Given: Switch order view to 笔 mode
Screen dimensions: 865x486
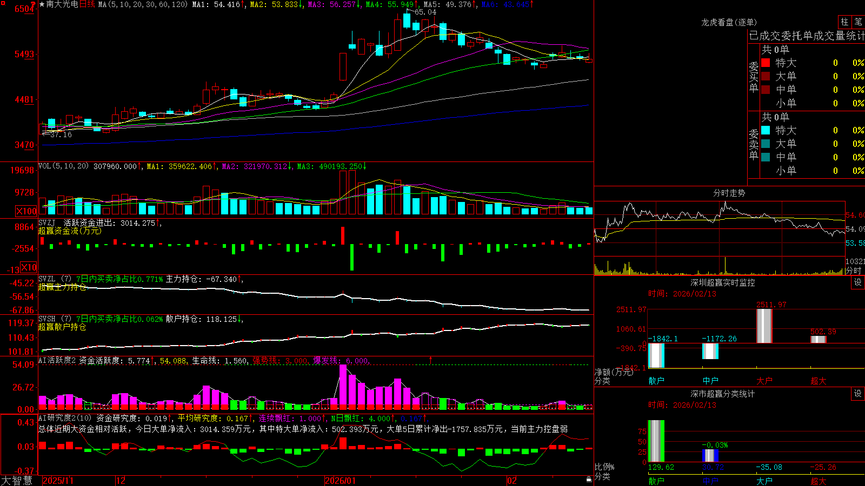Looking at the screenshot, I should [x=858, y=22].
